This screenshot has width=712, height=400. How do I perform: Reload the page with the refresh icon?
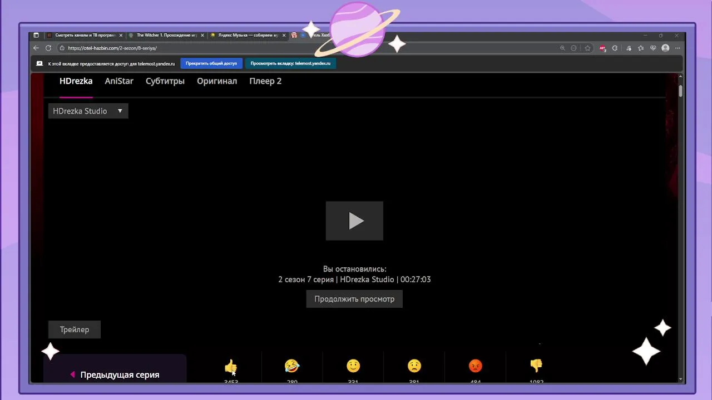(x=48, y=48)
